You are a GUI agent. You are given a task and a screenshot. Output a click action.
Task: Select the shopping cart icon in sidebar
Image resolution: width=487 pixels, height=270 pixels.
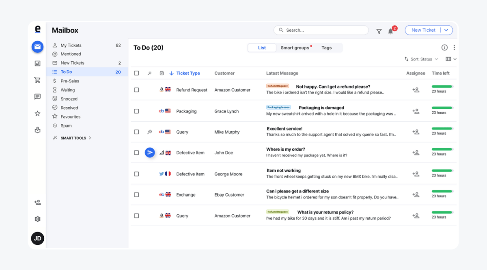click(37, 80)
